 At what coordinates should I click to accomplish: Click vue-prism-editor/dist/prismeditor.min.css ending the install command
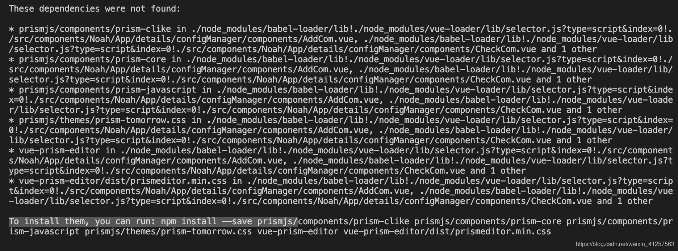447,231
